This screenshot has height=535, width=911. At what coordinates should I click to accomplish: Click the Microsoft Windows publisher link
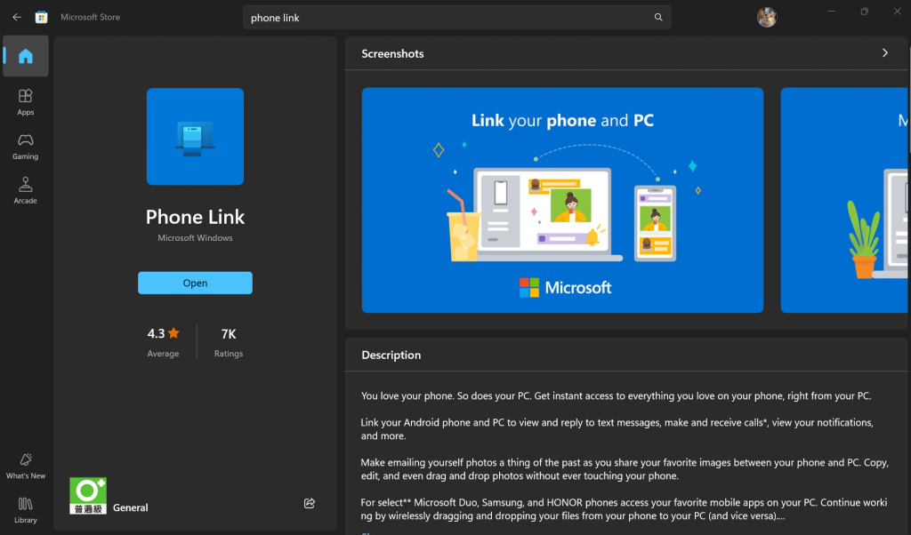(195, 238)
